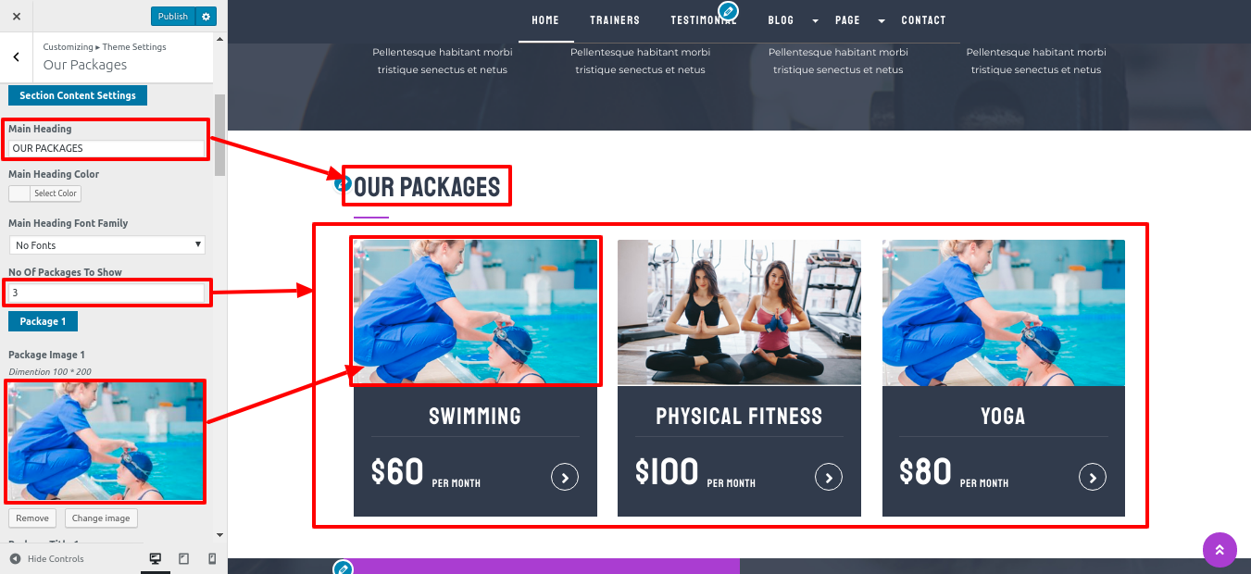Click the Publish button

173,16
